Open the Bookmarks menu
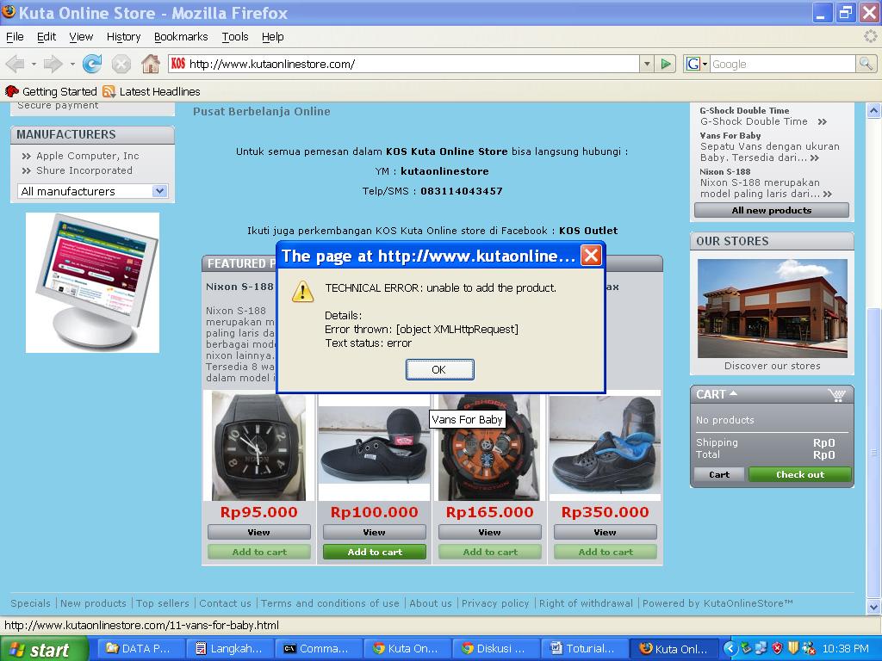Image resolution: width=882 pixels, height=661 pixels. click(x=181, y=36)
